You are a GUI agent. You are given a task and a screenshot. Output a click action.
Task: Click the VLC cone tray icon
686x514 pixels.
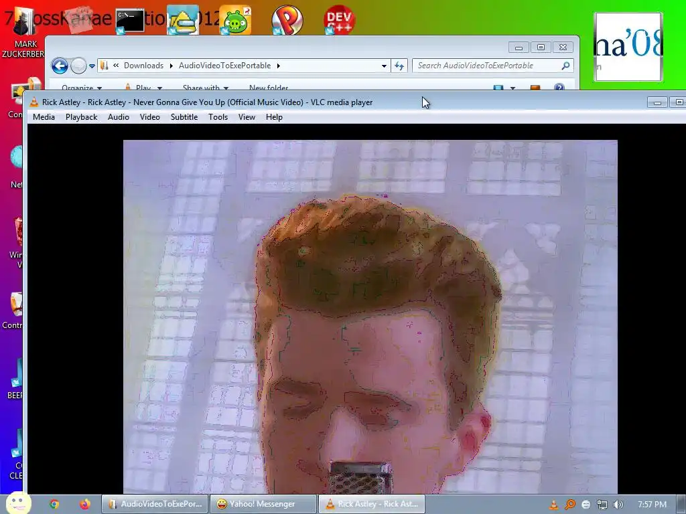(x=553, y=505)
